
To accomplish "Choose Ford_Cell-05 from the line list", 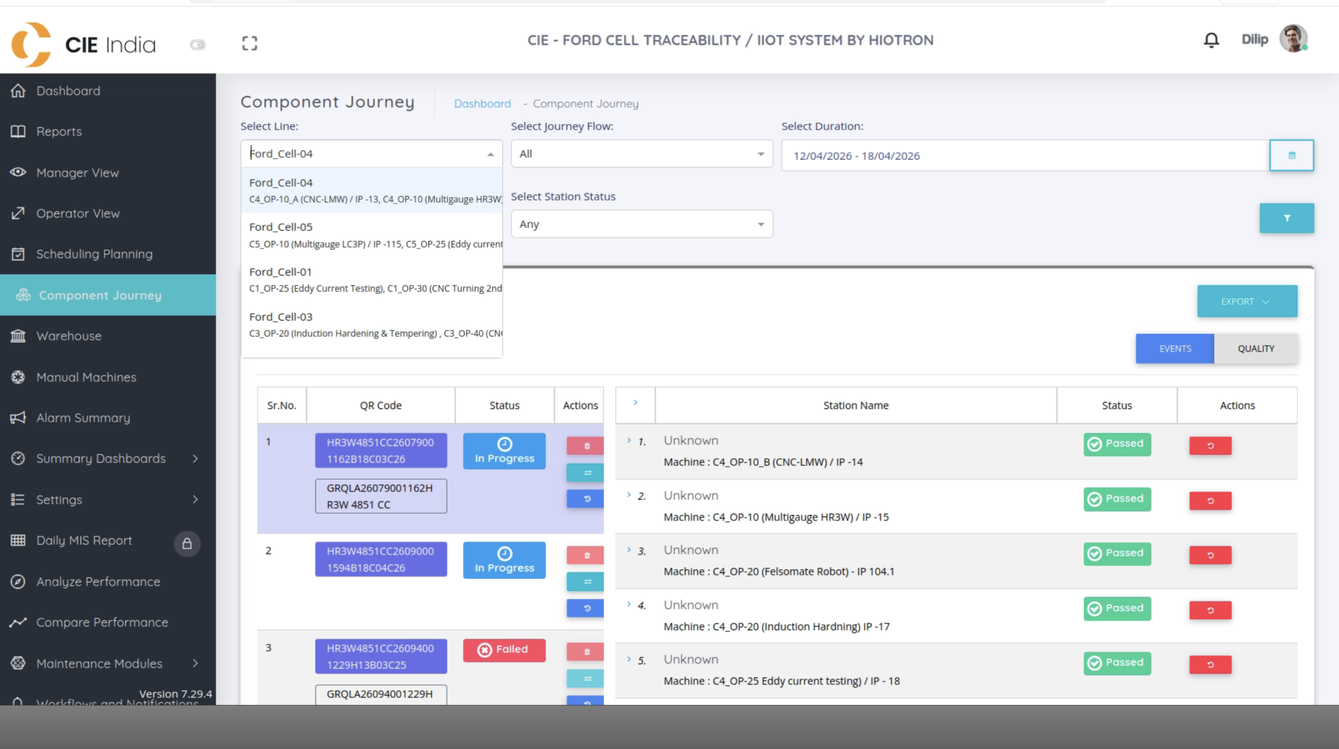I will click(371, 235).
